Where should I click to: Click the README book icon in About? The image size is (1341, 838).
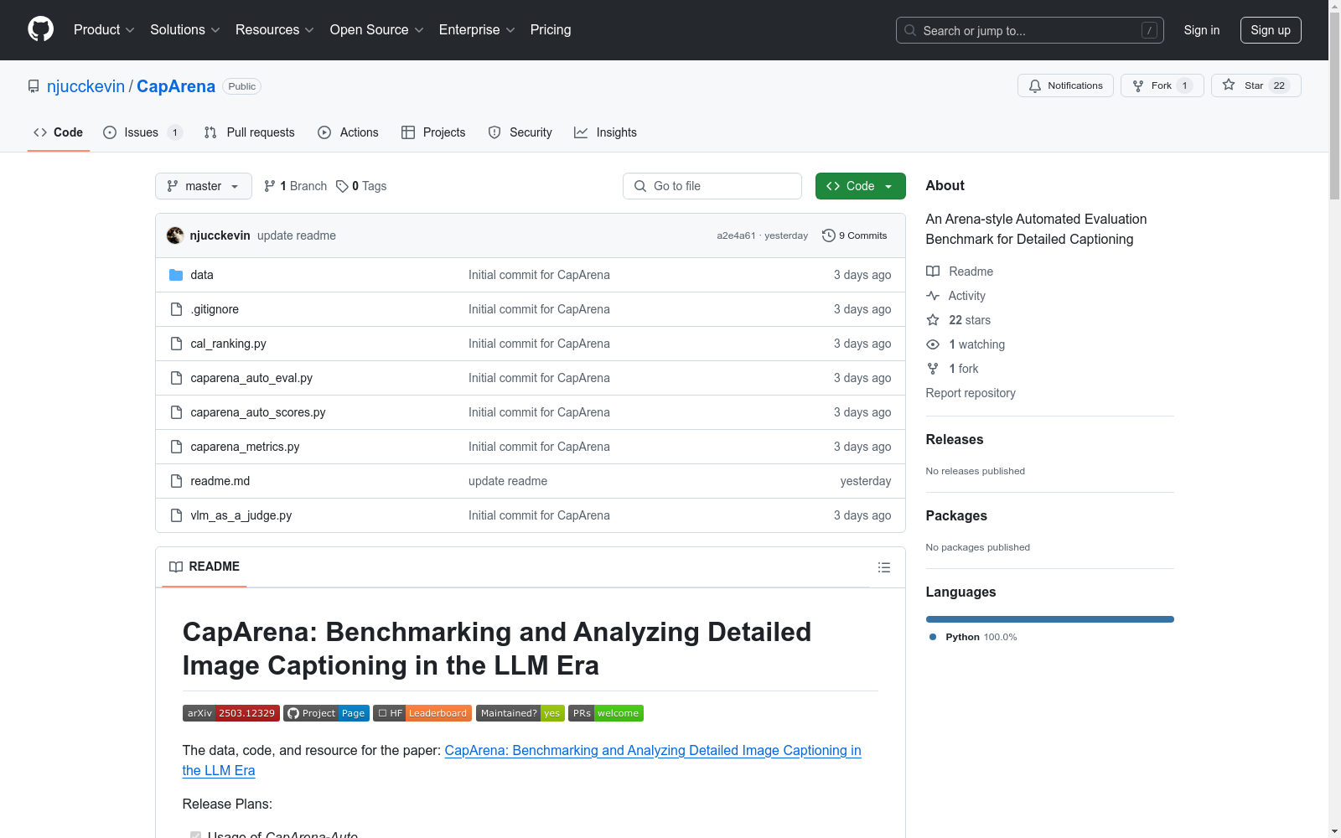[933, 272]
